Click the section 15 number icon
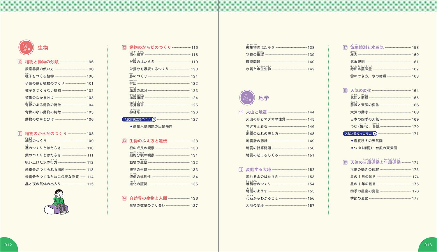 [241, 112]
